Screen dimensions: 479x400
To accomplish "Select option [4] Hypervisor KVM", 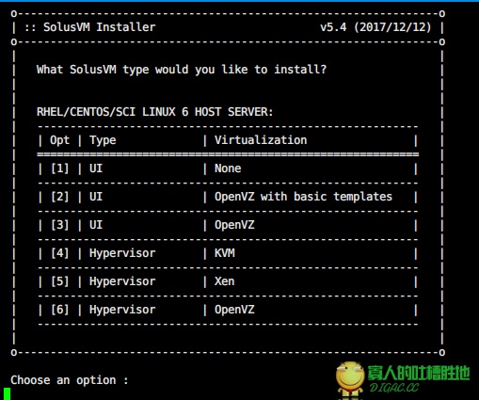I will point(228,253).
